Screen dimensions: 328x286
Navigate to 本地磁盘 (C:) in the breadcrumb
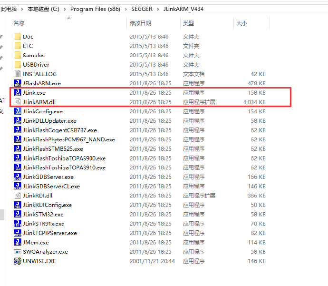tap(44, 9)
